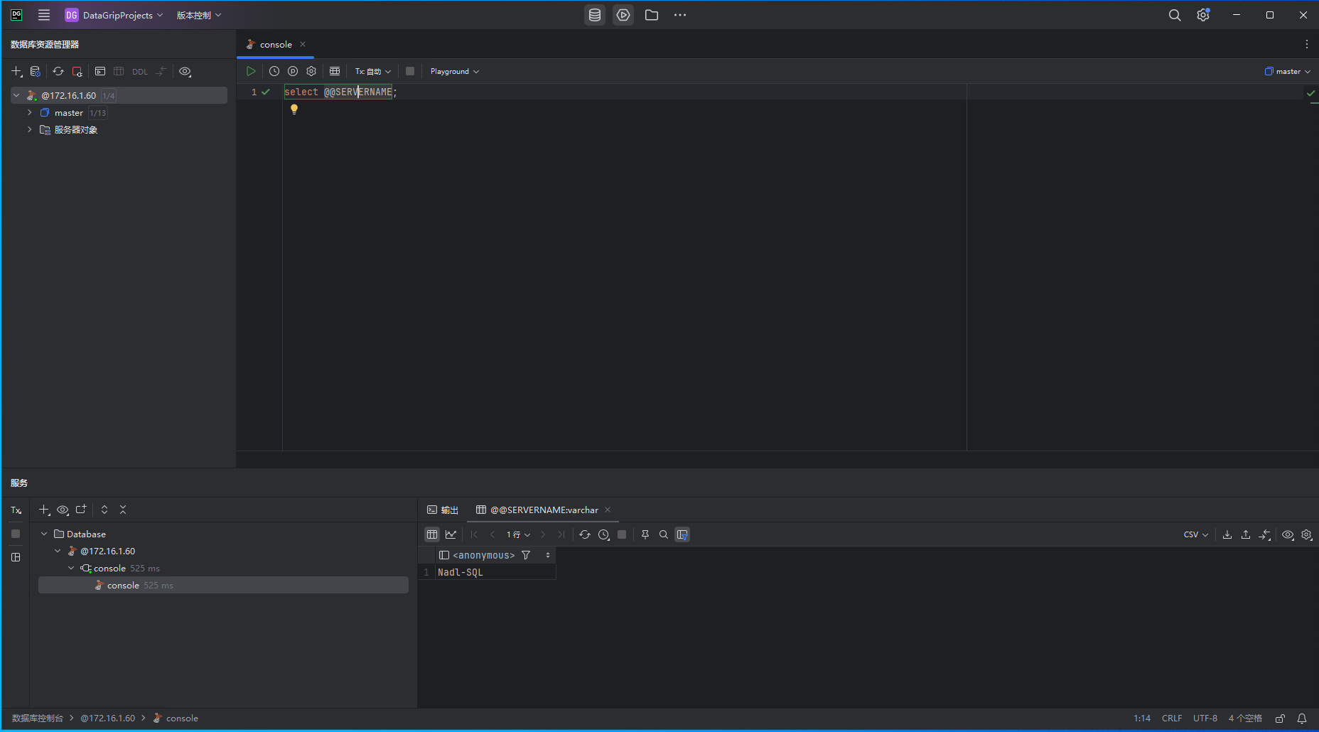1319x732 pixels.
Task: Close the console editor tab
Action: (x=303, y=44)
